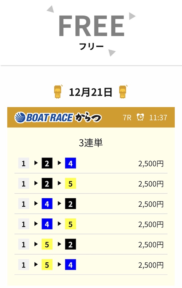Click the yellow boat 5 badge in the 1-4-5 row
The height and width of the screenshot is (288, 182).
pyautogui.click(x=70, y=224)
